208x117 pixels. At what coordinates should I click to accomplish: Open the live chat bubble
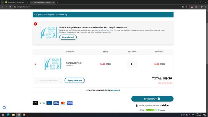click(x=4, y=108)
